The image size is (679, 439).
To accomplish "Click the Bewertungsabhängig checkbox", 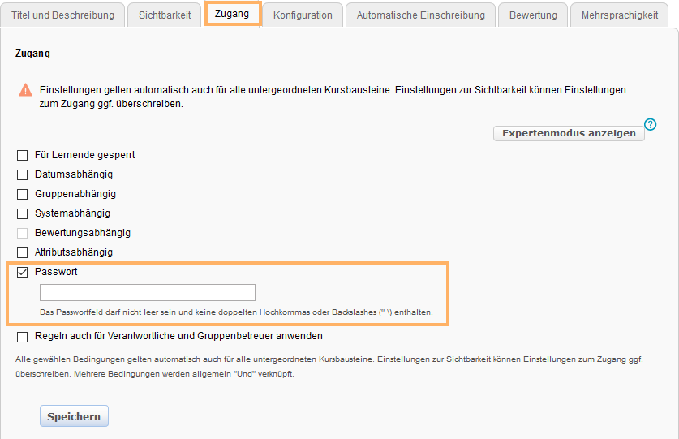I will coord(23,233).
